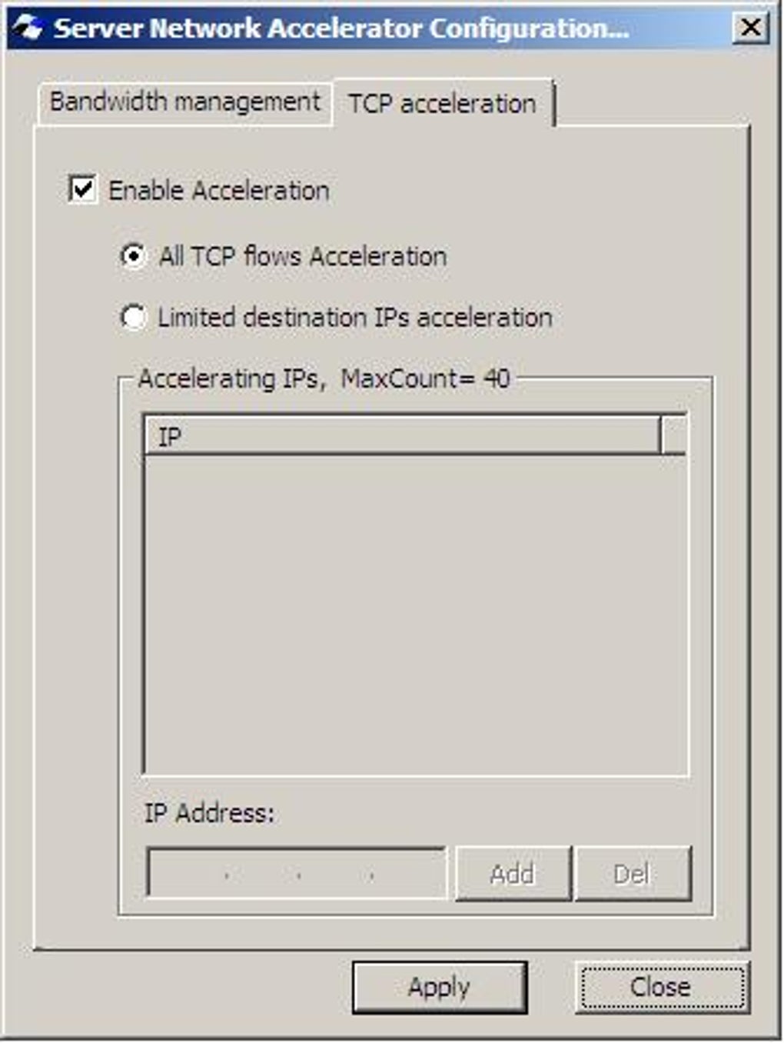Click the IP column header
This screenshot has height=1043, width=784.
tap(402, 436)
